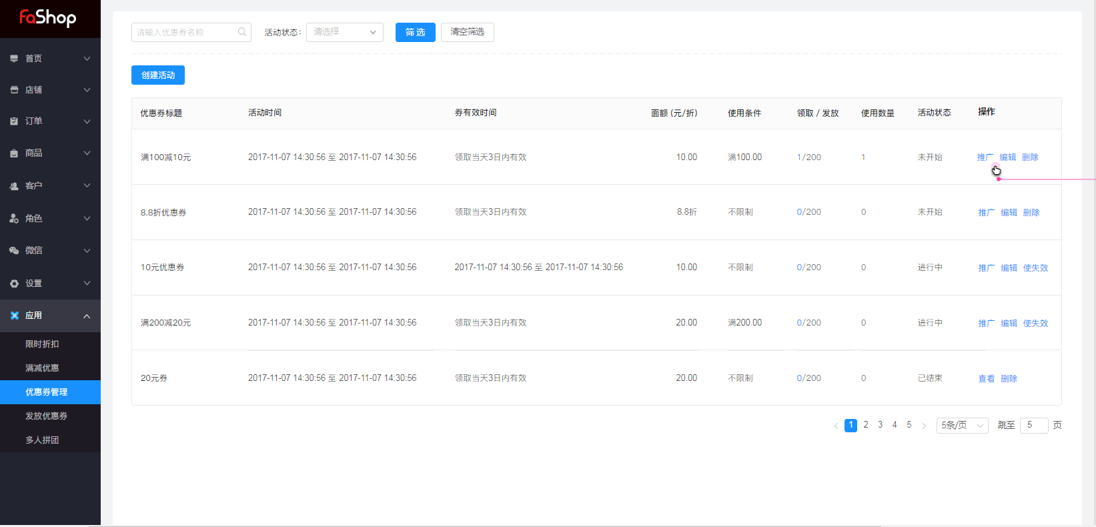Go to pagination page 1

tap(851, 425)
